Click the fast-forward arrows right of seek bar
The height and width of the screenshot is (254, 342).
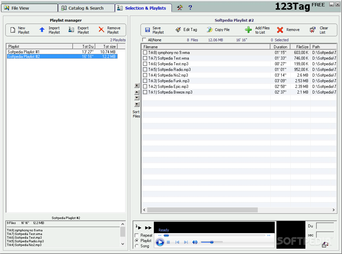point(269,235)
